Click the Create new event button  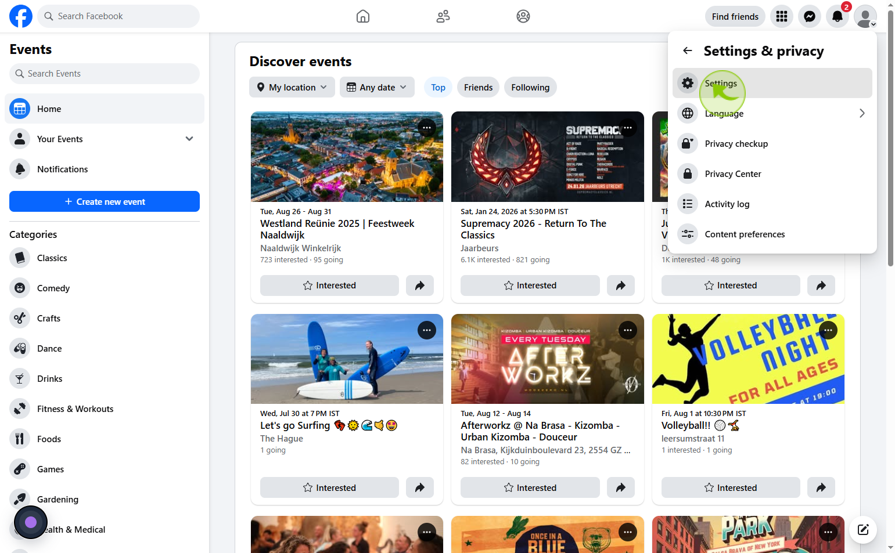coord(105,201)
